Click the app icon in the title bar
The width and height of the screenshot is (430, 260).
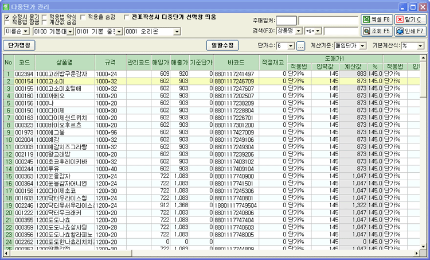coord(6,7)
